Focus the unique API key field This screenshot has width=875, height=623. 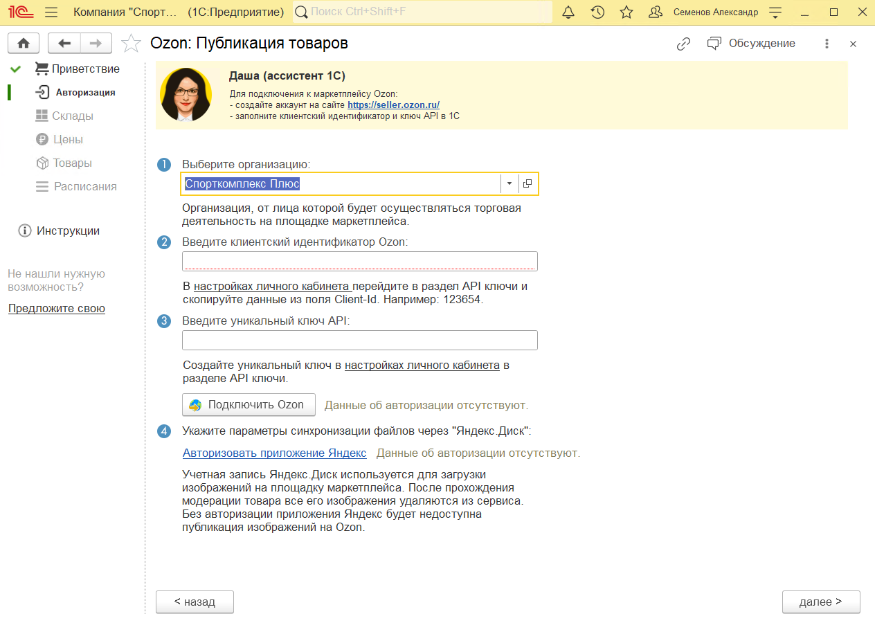pyautogui.click(x=360, y=340)
